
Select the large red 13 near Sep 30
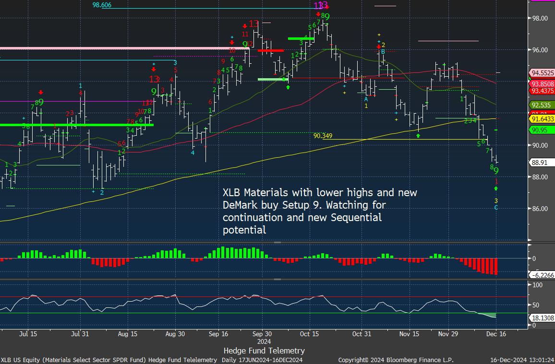click(x=253, y=23)
